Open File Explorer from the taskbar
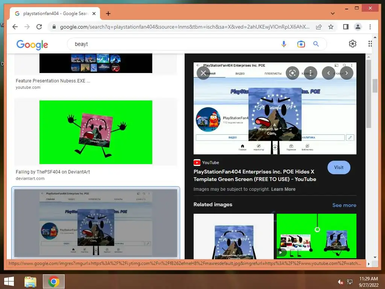This screenshot has width=385, height=289. 30,281
